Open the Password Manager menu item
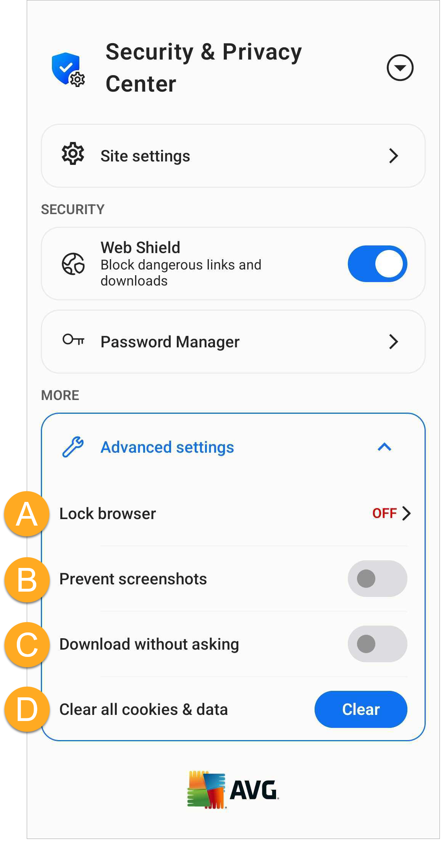Screen dimensions: 441x842 [233, 342]
